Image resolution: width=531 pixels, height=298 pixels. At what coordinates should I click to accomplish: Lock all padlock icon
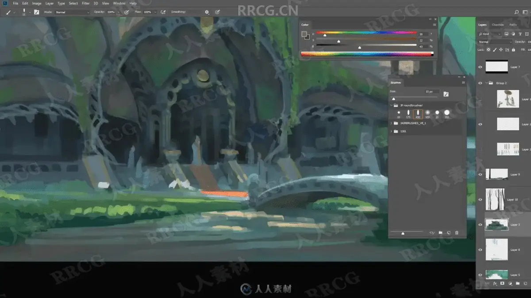[514, 49]
